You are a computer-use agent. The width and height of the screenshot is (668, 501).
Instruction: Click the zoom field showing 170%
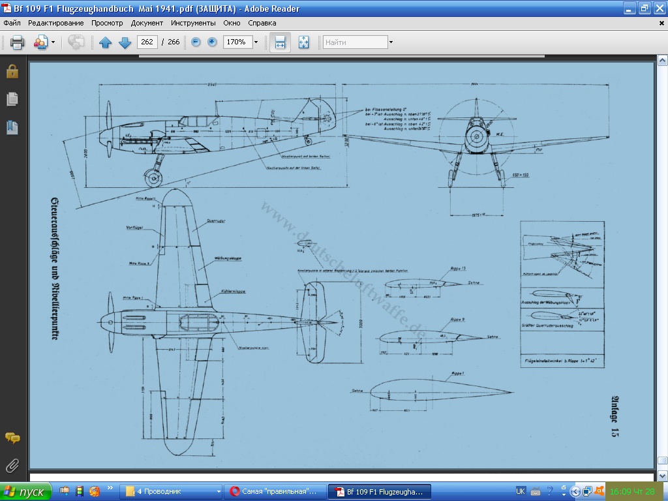pyautogui.click(x=237, y=42)
